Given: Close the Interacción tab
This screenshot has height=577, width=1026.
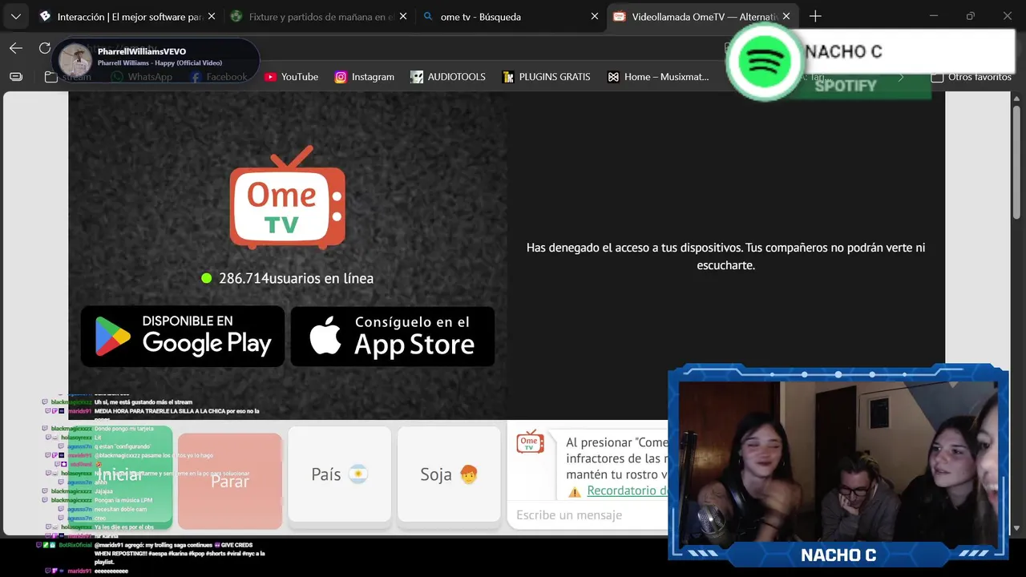Looking at the screenshot, I should tap(212, 16).
